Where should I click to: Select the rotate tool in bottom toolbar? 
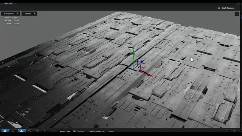[x=29, y=131]
